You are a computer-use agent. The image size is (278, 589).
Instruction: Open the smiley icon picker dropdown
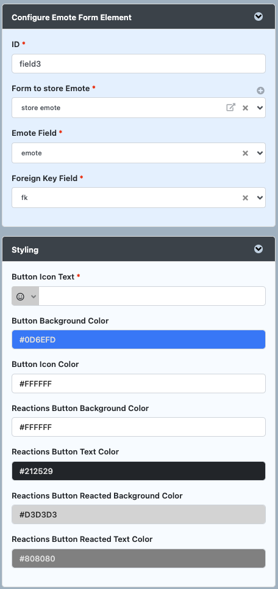(x=26, y=297)
